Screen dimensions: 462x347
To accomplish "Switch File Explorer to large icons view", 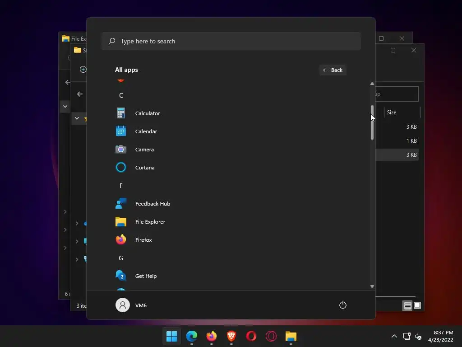I will tap(417, 305).
